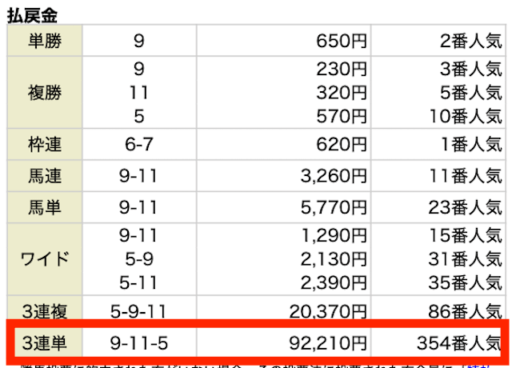The image size is (512, 368).
Task: Click the 650円 win payout
Action: click(342, 41)
